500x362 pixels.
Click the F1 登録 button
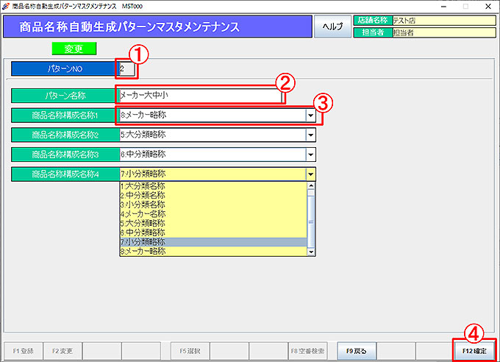[x=24, y=351]
